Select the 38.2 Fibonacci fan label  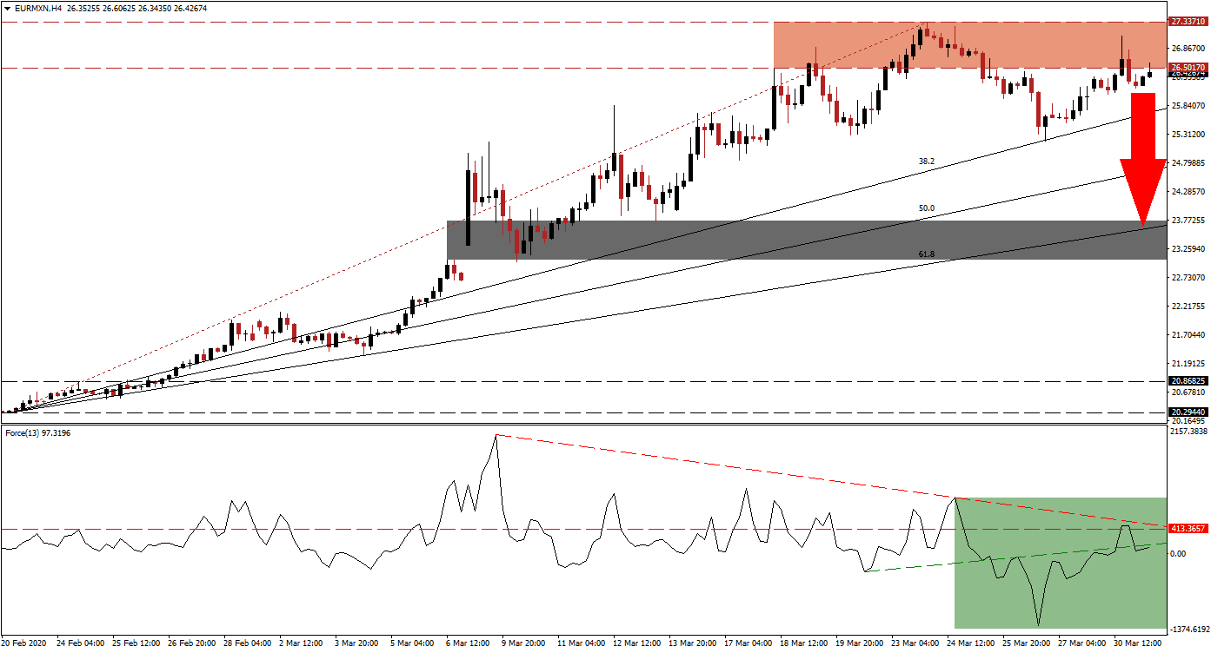[x=927, y=162]
